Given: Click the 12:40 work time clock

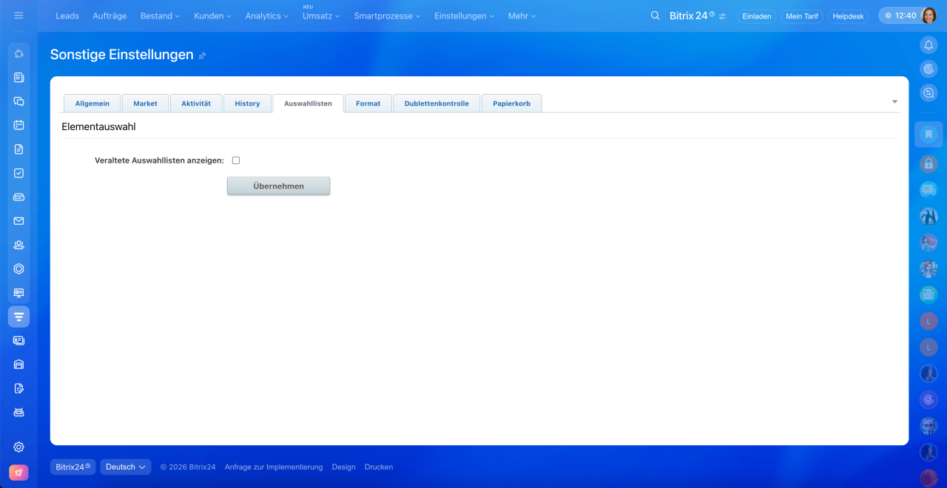Looking at the screenshot, I should [x=900, y=16].
